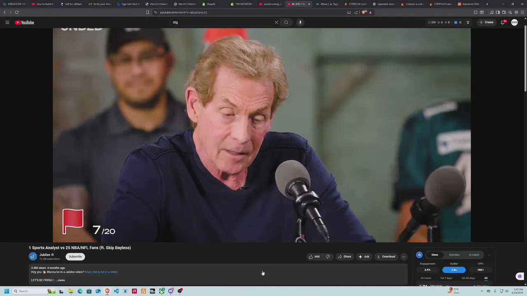Click the YouTube search input field
527x296 pixels.
pos(222,22)
